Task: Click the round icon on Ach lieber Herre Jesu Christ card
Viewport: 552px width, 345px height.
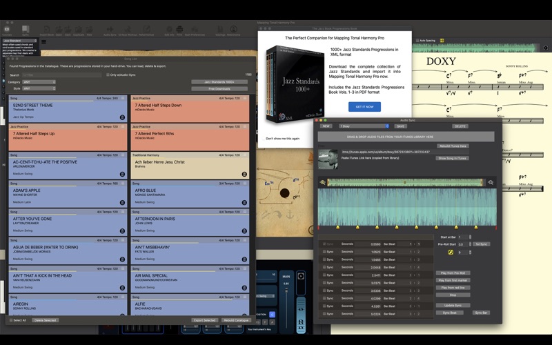Action: (x=244, y=174)
